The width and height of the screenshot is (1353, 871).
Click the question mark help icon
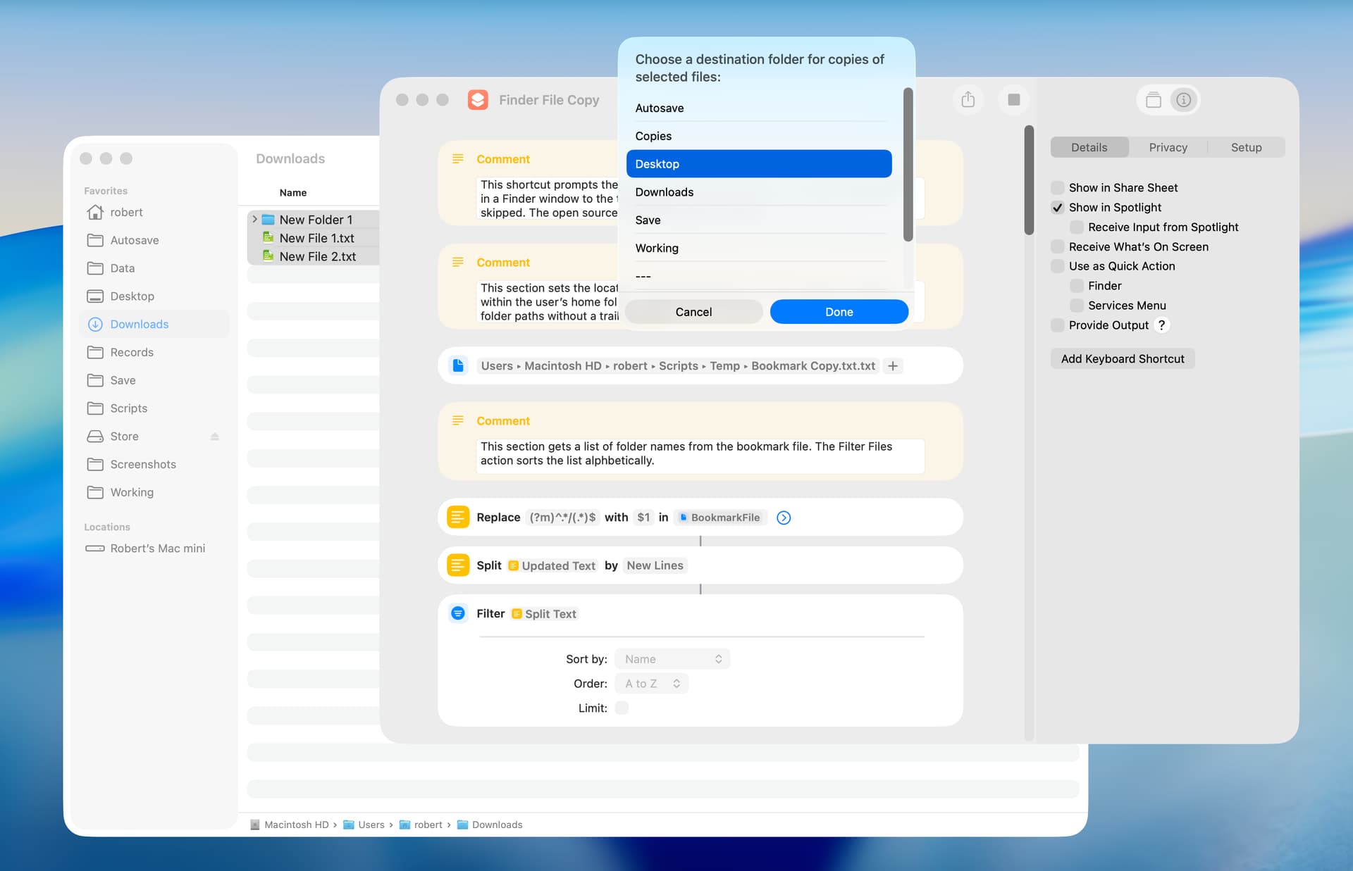click(x=1161, y=325)
